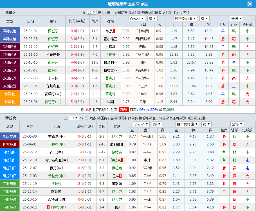
Task: Toggle 同客 checkbox for 伊拉克
Action: 87,118
